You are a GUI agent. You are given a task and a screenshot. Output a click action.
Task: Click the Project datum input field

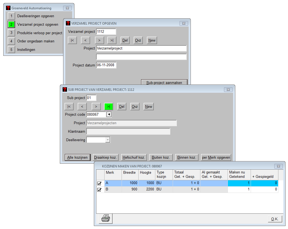(106, 65)
